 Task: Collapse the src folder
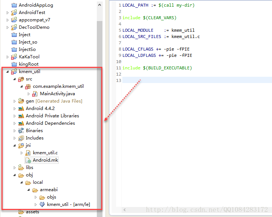(x=14, y=79)
